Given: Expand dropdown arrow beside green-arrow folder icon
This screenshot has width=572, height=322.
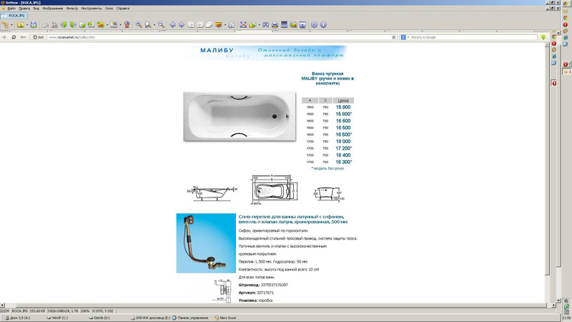Looking at the screenshot, I should coord(259,25).
